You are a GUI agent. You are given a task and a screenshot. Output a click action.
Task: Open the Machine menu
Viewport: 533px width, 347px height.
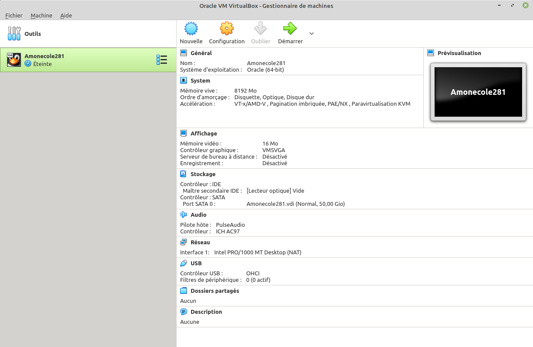(x=42, y=15)
